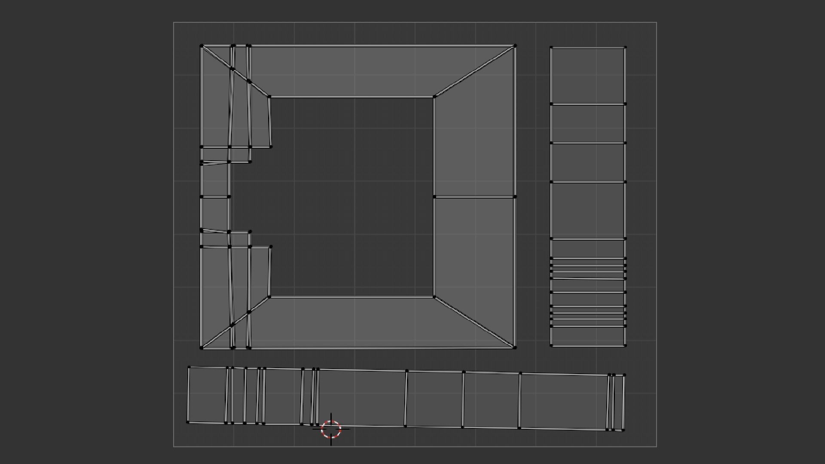This screenshot has height=464, width=825.
Task: Pick inner top-right vertex of frame island
Action: [x=434, y=97]
